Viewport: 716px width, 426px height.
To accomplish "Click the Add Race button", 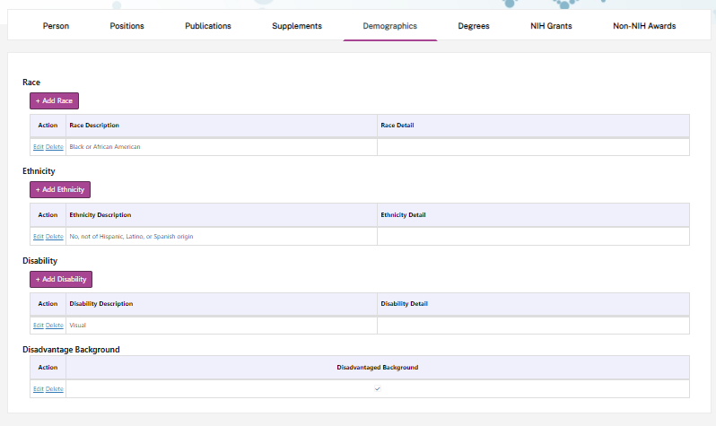I will (x=55, y=101).
